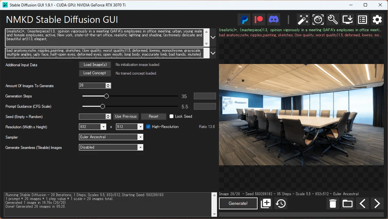Click the field beside CFG Scale value 5.5
This screenshot has height=219, width=388.
(205, 106)
